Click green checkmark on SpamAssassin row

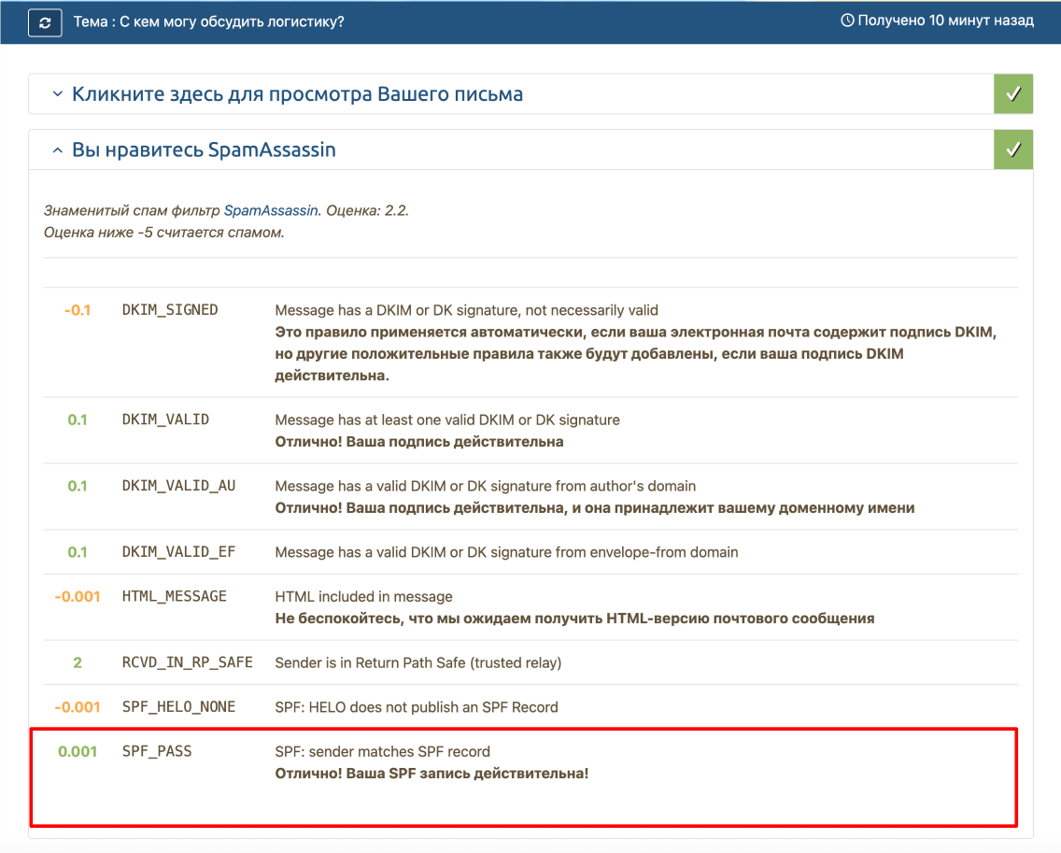pos(1013,149)
